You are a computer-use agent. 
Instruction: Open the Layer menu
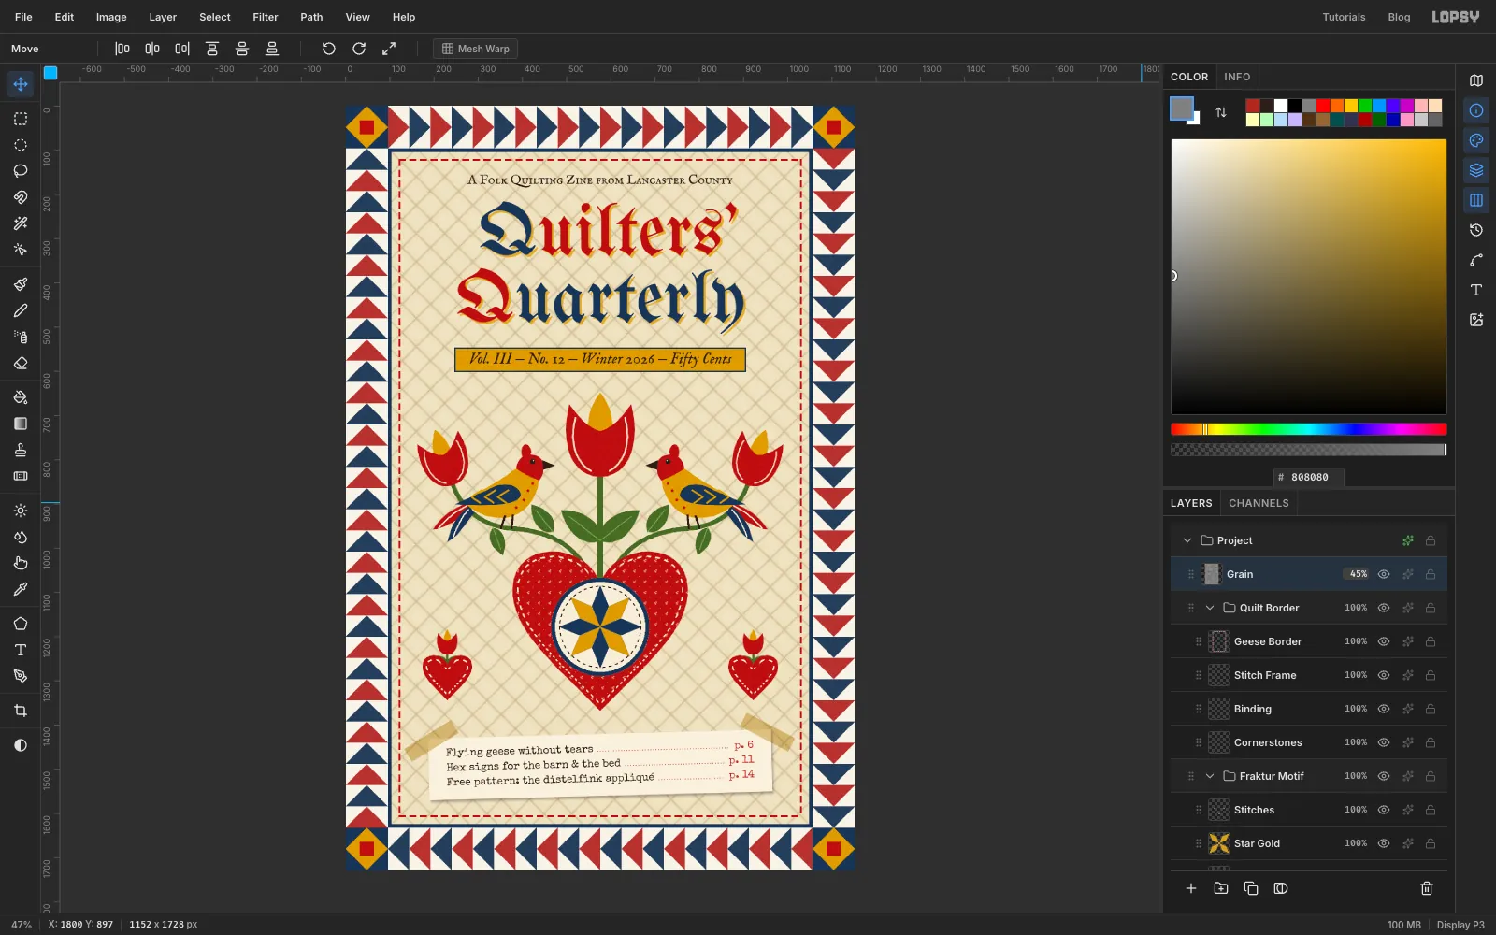(x=163, y=17)
